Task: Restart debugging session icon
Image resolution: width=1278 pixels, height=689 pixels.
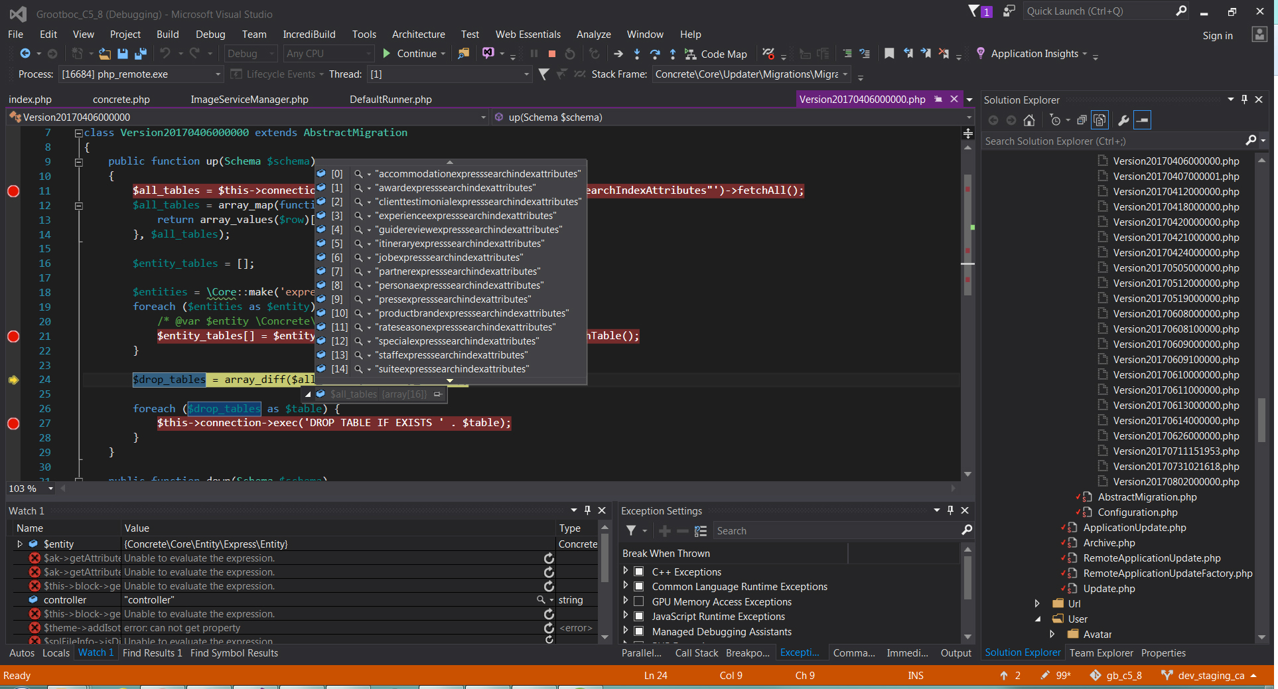Action: tap(569, 54)
